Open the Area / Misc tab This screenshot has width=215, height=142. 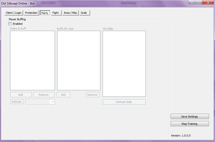click(70, 13)
